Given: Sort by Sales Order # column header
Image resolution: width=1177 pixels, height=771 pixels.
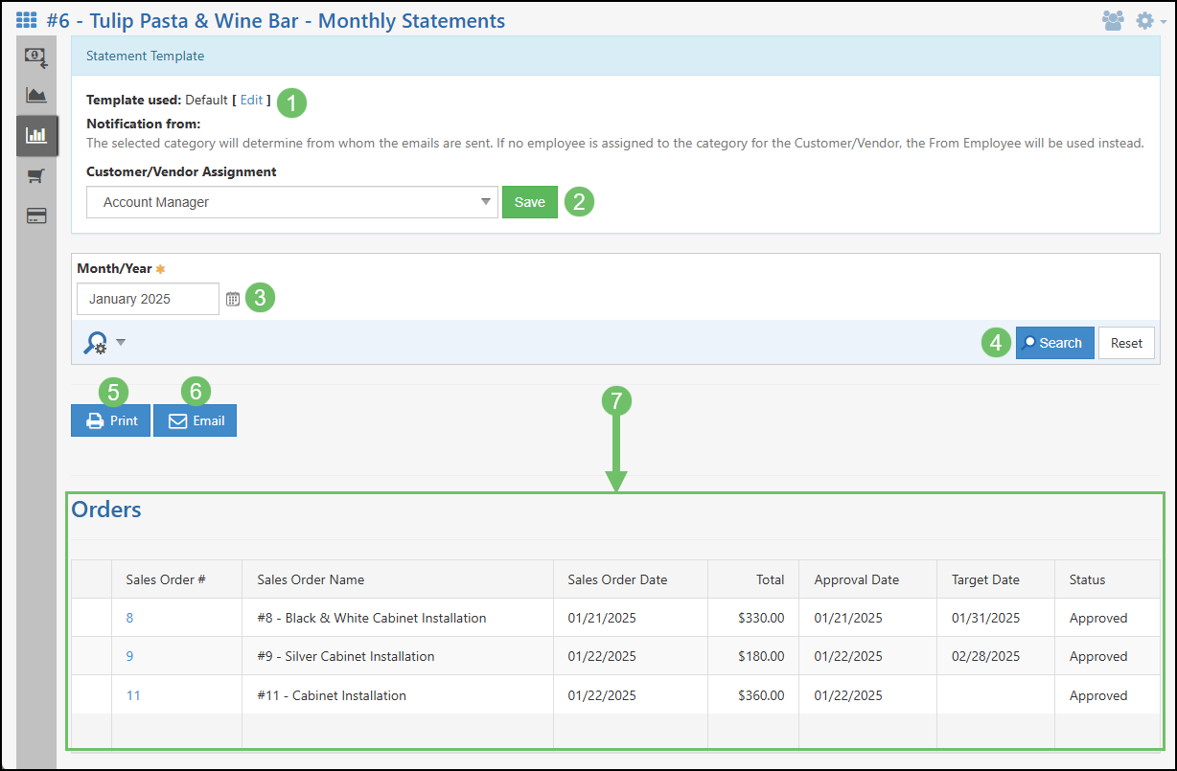Looking at the screenshot, I should (x=176, y=579).
